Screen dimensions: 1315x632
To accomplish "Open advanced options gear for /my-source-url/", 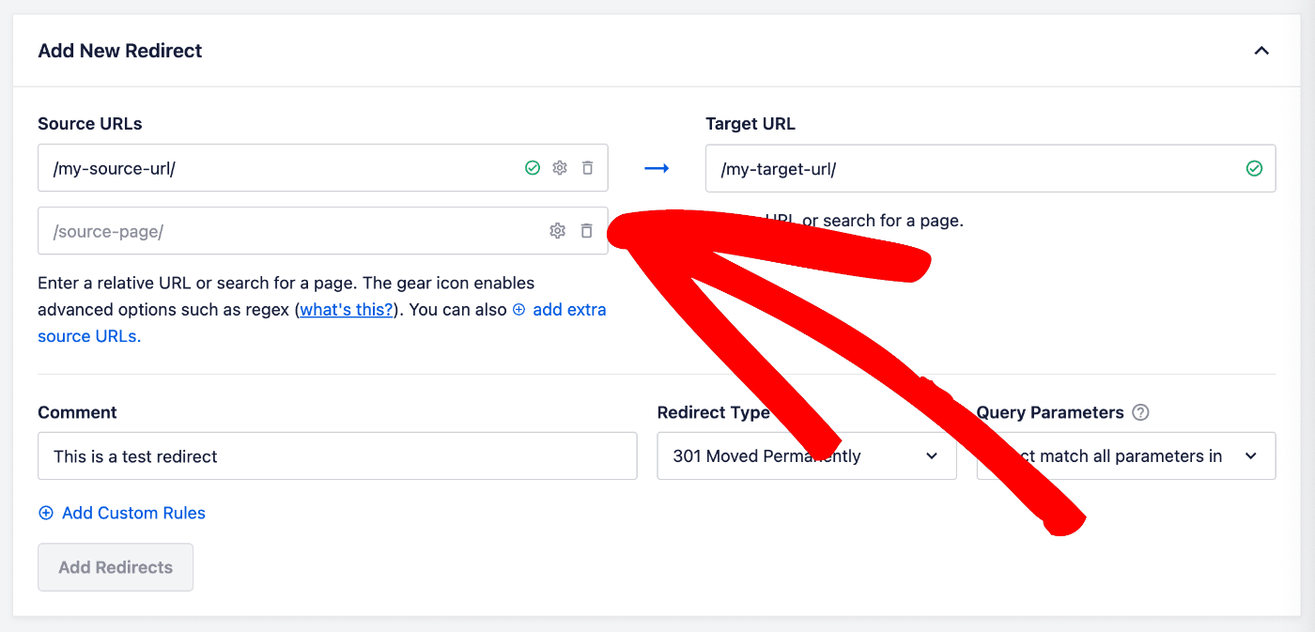I will pos(560,168).
